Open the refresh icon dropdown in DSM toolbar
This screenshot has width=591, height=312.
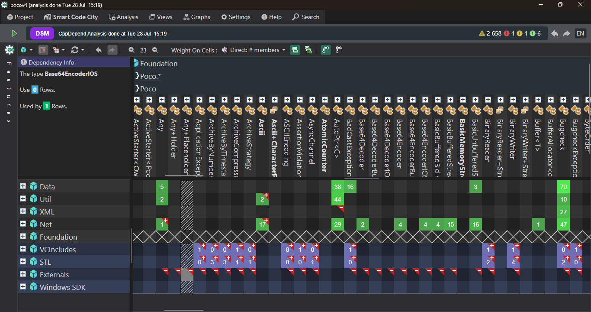click(77, 50)
